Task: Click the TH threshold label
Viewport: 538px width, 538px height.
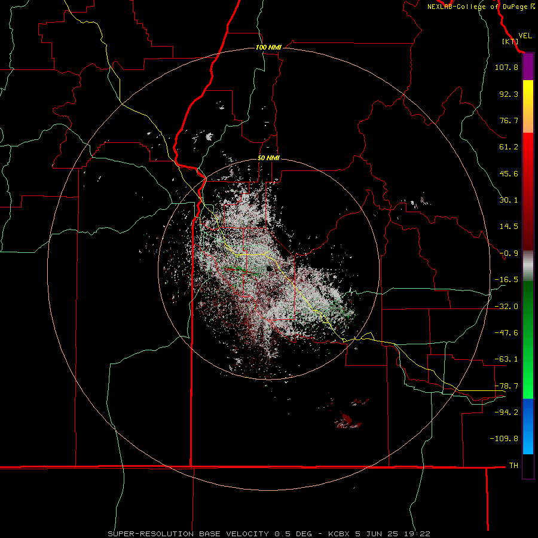Action: [x=513, y=465]
